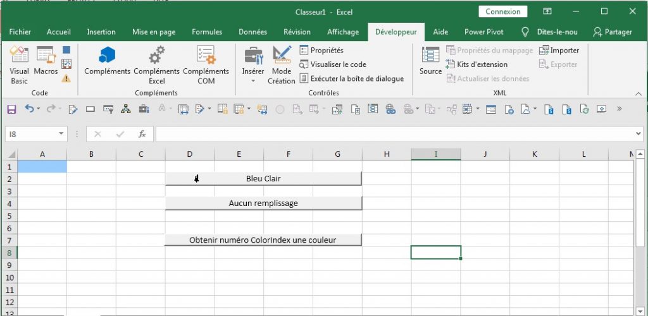
Task: Click Kits d'extension
Action: pos(477,64)
